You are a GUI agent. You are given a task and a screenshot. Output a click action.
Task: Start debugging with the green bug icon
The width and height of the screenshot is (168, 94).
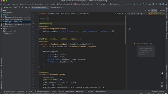click(x=134, y=4)
